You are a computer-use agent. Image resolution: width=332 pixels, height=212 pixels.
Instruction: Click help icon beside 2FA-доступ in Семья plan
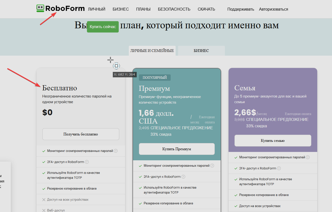click(x=279, y=168)
